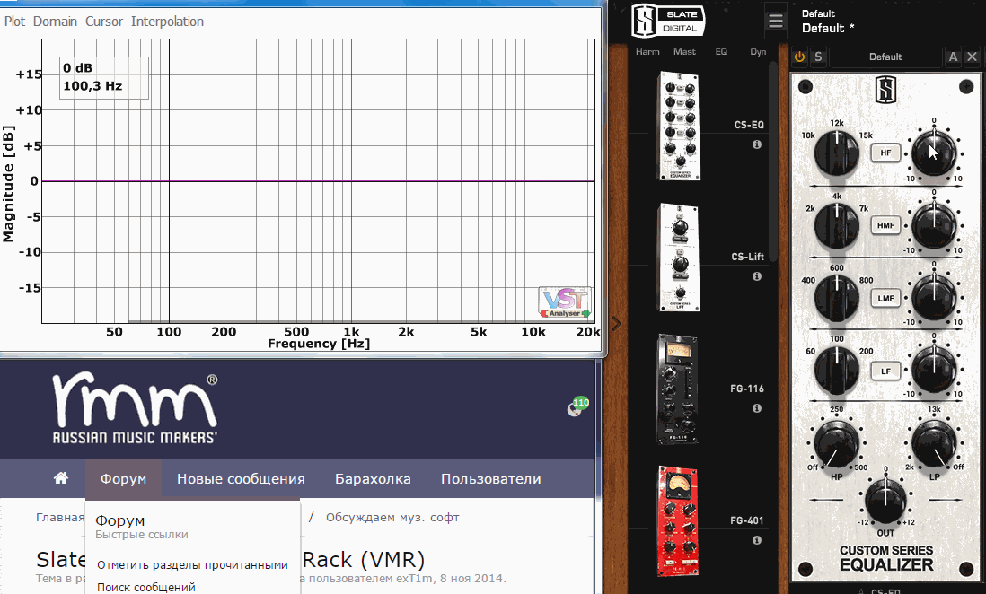Screen dimensions: 986x594
Task: Switch to Harm module category tab
Action: point(647,52)
